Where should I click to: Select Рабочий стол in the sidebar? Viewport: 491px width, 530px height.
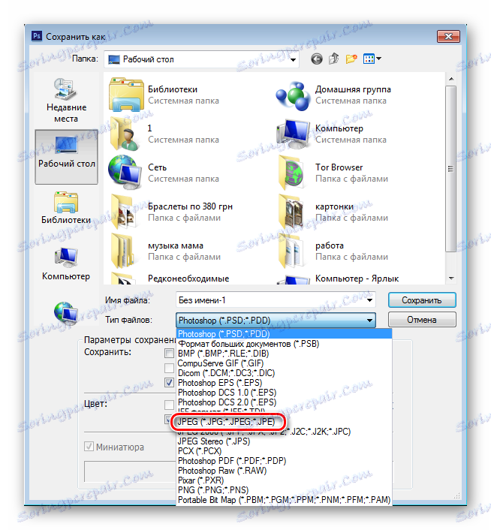click(67, 157)
